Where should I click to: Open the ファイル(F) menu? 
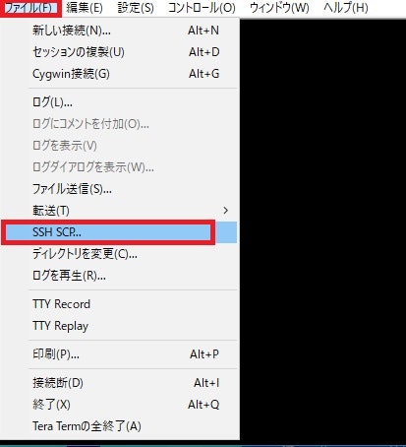click(30, 8)
